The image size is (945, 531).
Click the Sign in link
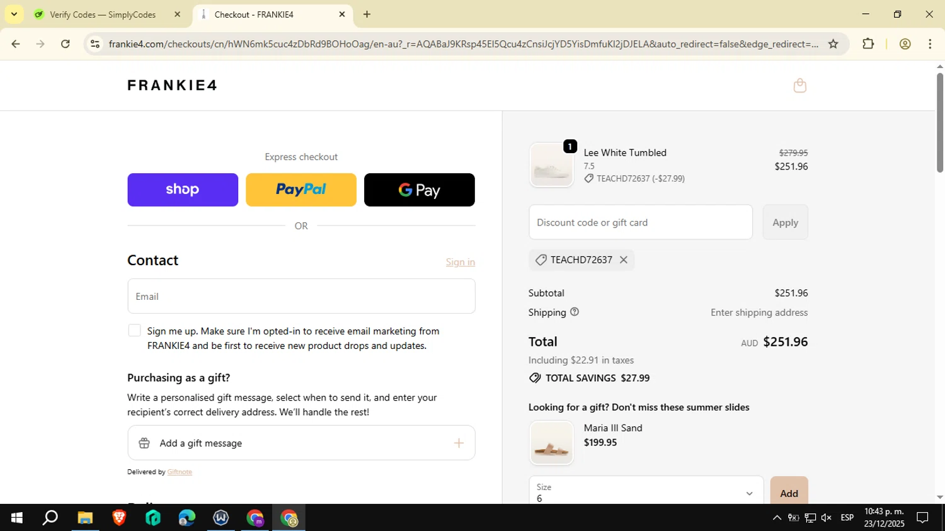(x=461, y=262)
